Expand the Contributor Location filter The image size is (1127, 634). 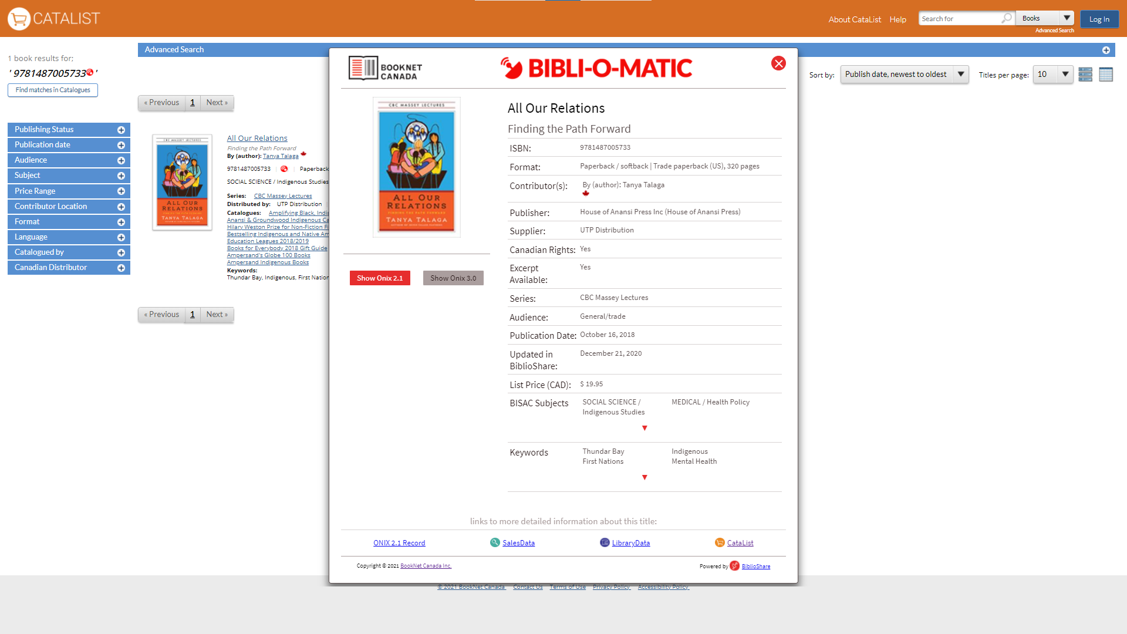coord(69,207)
